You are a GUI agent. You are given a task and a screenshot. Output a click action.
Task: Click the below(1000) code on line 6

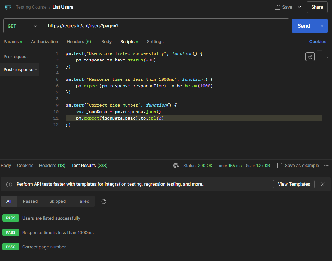198,86
